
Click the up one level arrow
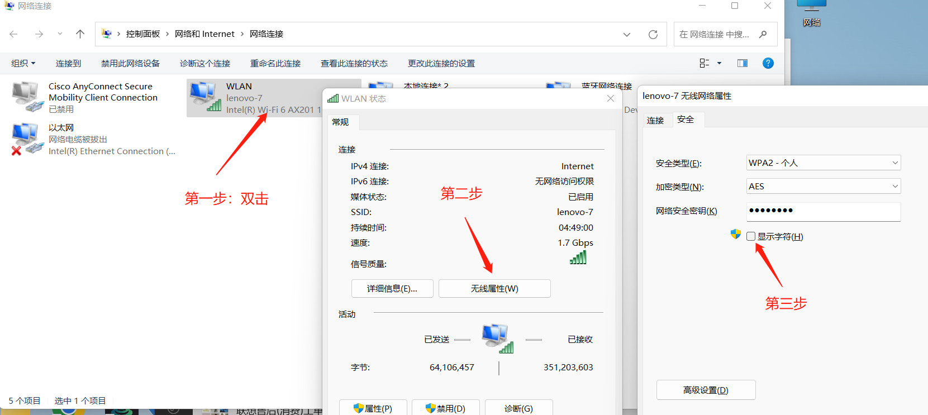click(x=80, y=34)
